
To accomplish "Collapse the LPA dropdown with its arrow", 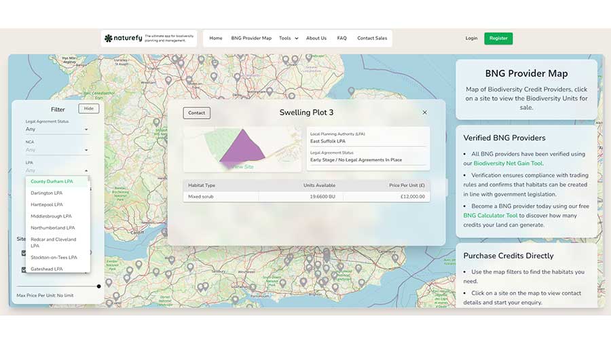I will [x=86, y=170].
